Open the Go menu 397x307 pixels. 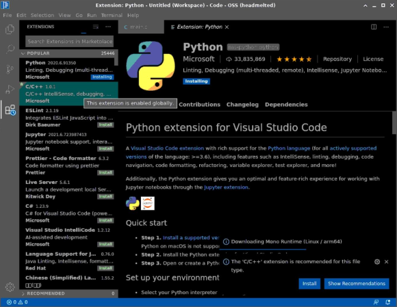(79, 16)
